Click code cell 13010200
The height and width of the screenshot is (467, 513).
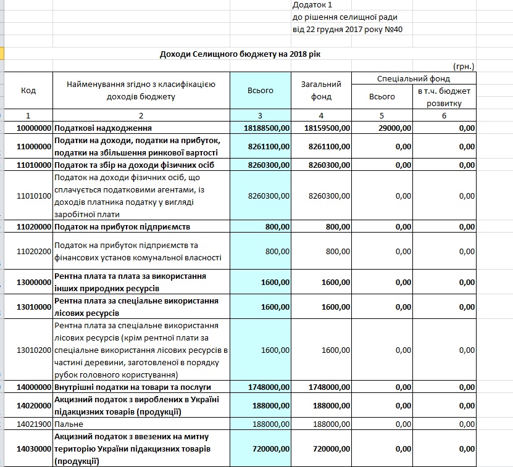pos(28,350)
